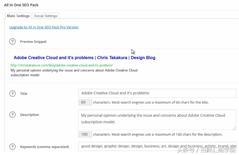The image size is (239, 155).
Task: Click the Preview Snippet label
Action: 33,42
